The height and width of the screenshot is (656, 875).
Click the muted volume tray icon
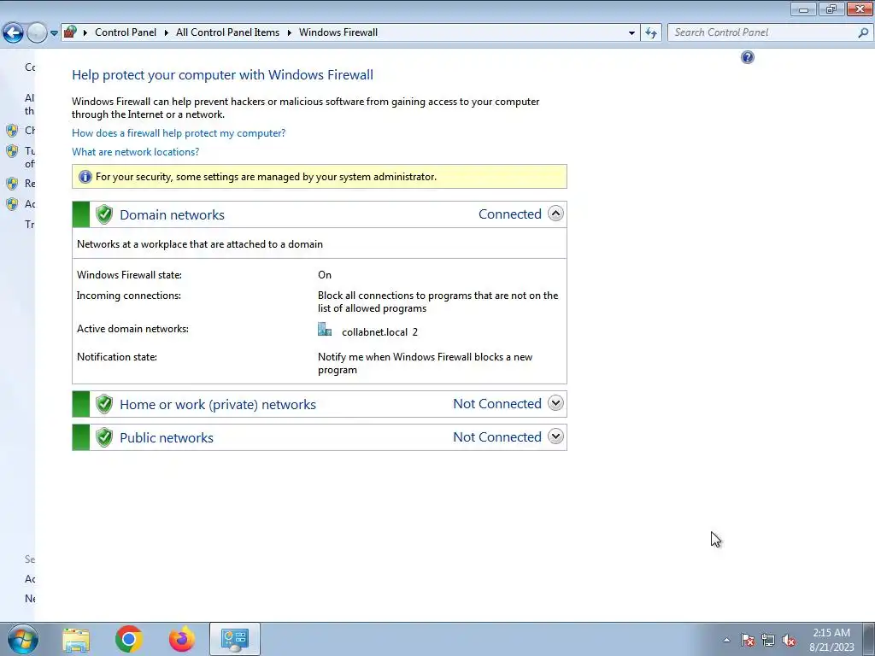tap(789, 640)
